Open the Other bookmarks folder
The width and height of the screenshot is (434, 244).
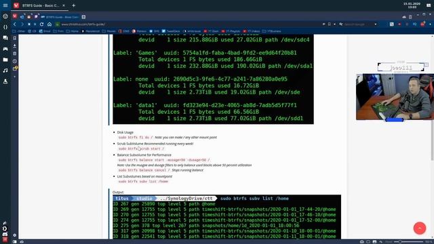19,31
